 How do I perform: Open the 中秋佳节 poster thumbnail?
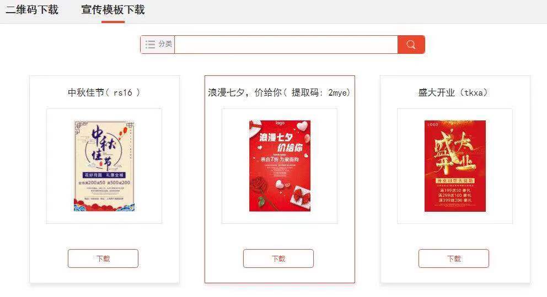(x=104, y=166)
